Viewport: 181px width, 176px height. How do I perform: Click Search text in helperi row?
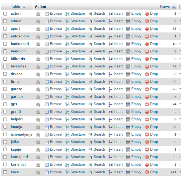99,119
